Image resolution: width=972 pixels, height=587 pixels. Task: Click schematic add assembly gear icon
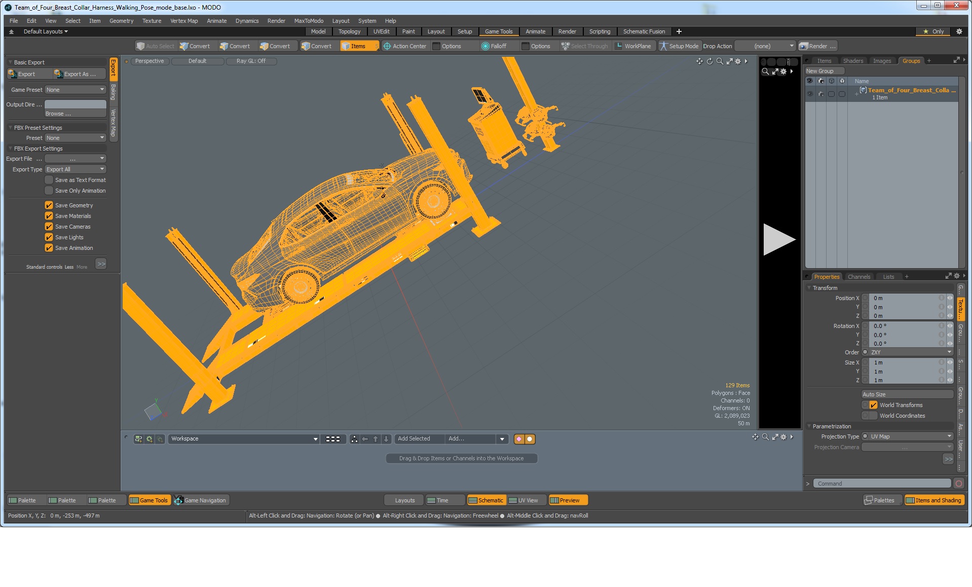click(149, 439)
